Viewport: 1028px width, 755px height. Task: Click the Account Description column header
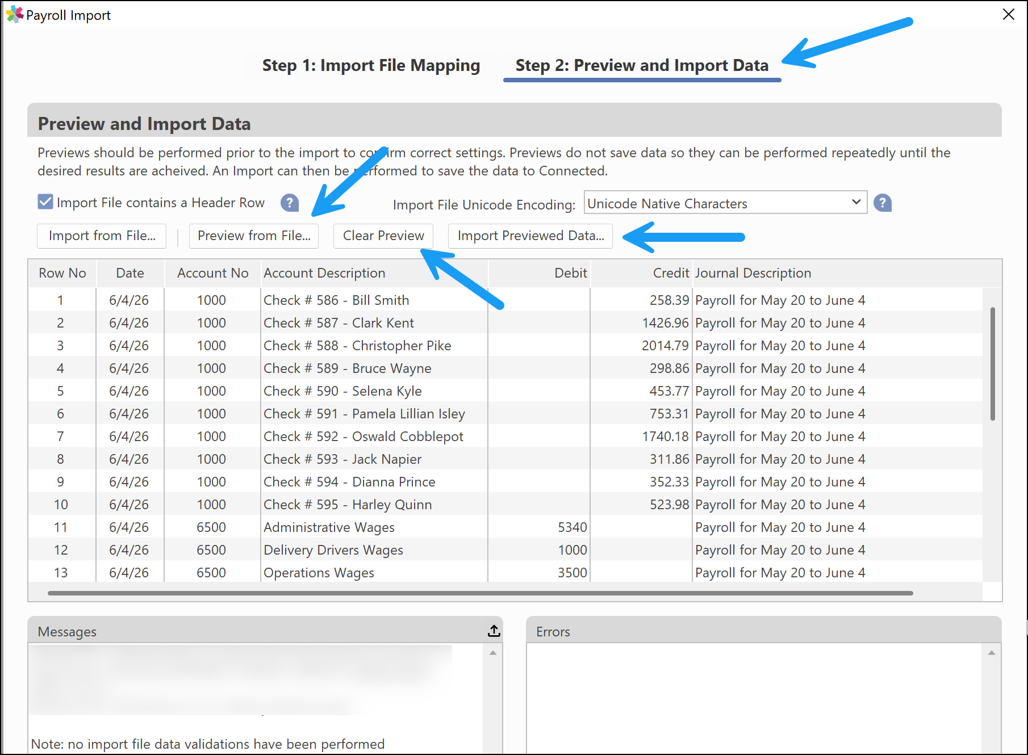click(x=324, y=273)
